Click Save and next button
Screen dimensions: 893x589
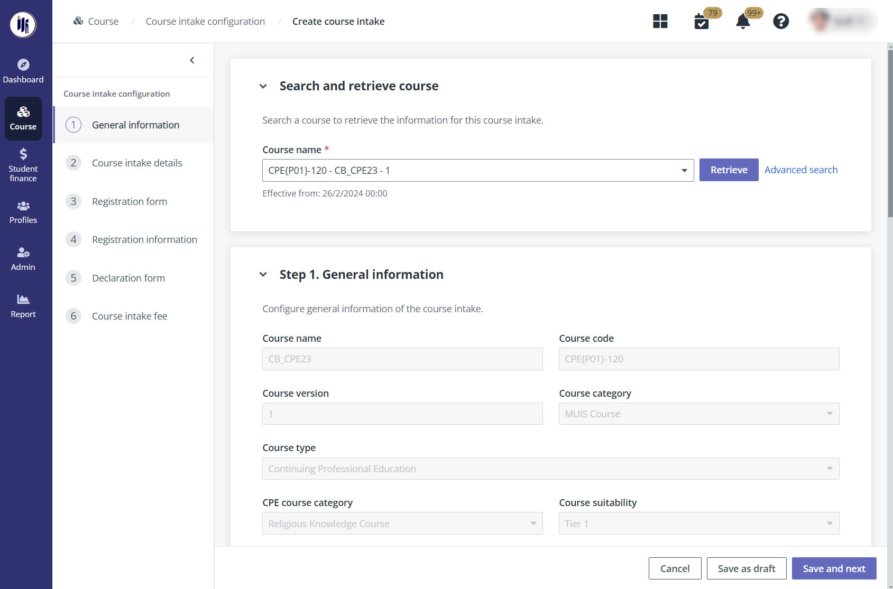pos(834,568)
